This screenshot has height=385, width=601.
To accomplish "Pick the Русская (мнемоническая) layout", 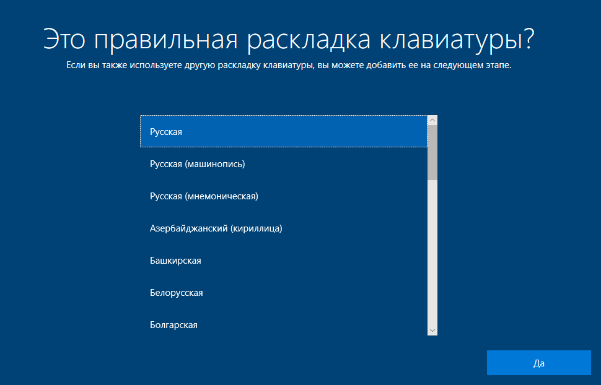I will 284,196.
